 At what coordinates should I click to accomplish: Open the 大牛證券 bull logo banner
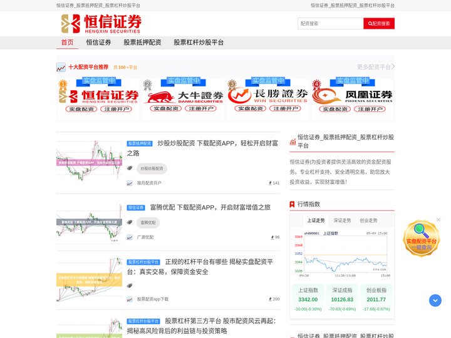(x=184, y=96)
